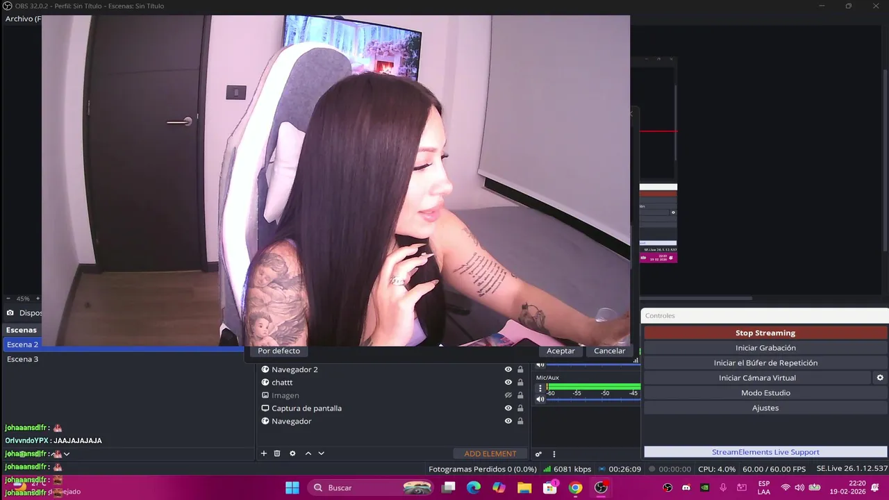Screen dimensions: 889x500
Task: Open audio mixer three-dot menu at bottom
Action: (x=554, y=454)
